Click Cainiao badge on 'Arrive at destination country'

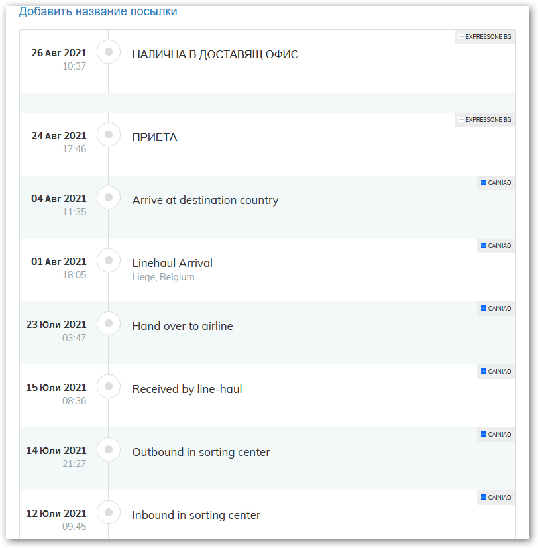click(x=496, y=183)
